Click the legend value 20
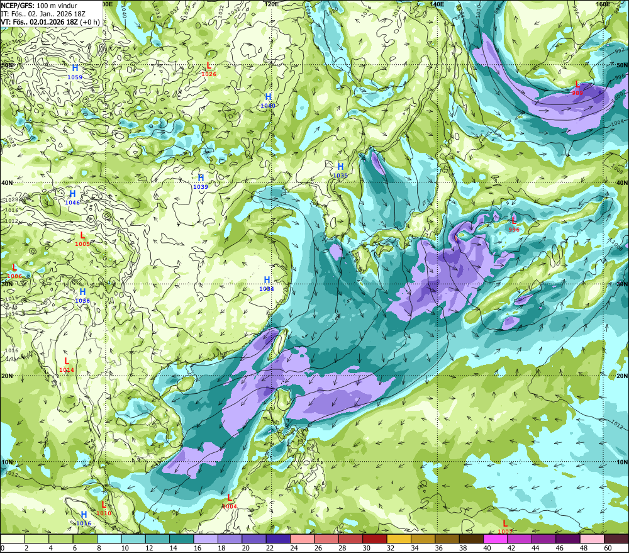This screenshot has width=629, height=553. [245, 548]
